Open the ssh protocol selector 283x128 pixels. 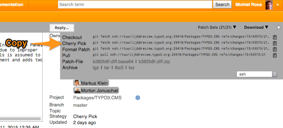(257, 74)
